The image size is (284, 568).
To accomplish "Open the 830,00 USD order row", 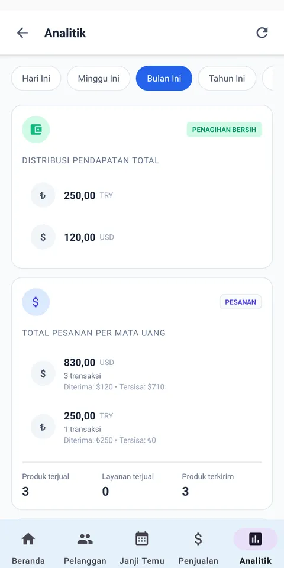I will point(142,374).
